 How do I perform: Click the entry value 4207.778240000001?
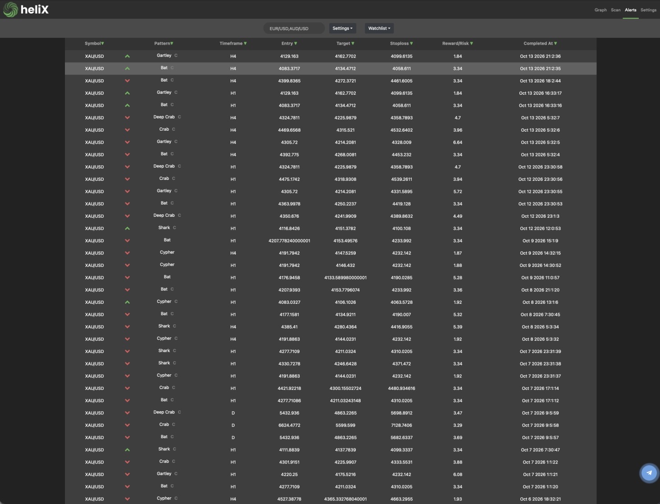(289, 241)
